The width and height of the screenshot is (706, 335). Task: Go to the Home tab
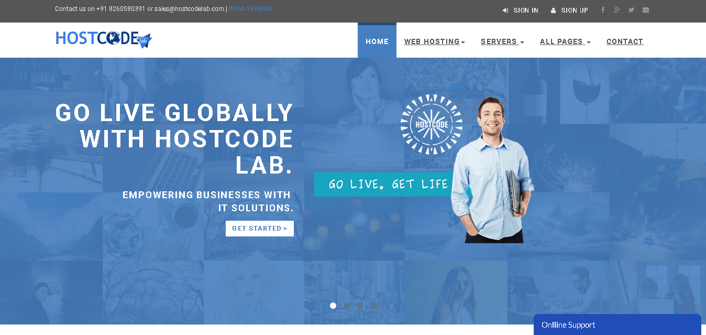[x=377, y=40]
